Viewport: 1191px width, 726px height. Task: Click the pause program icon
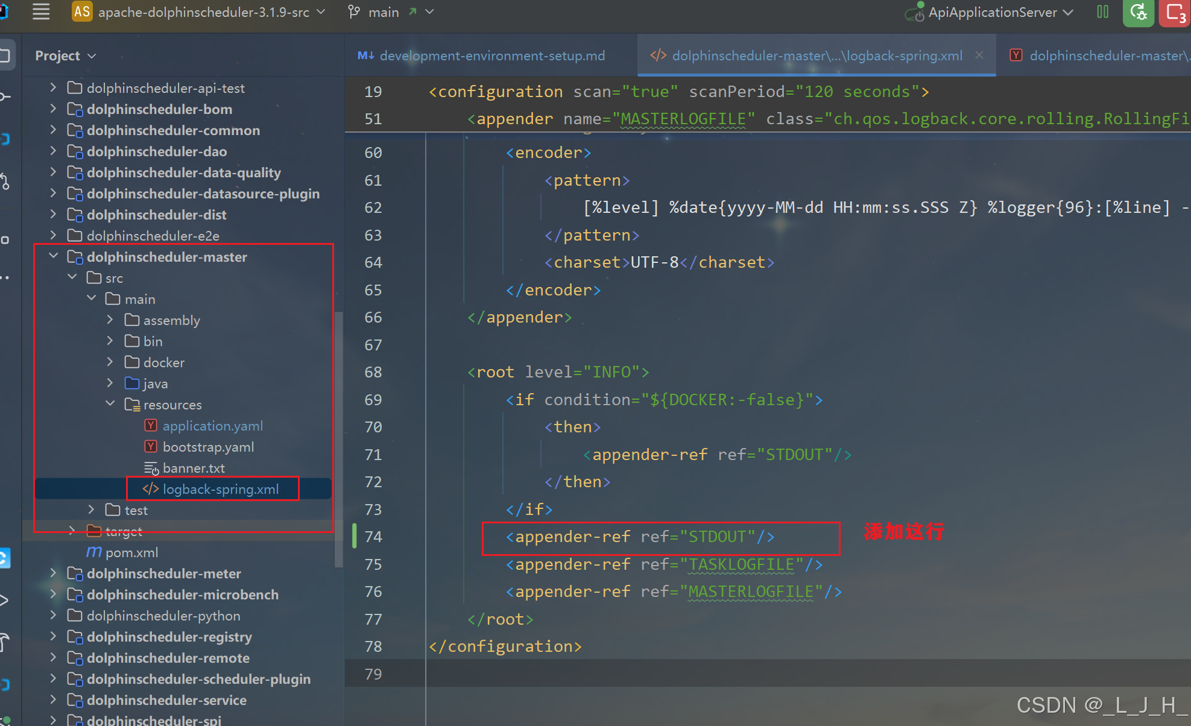[1102, 12]
